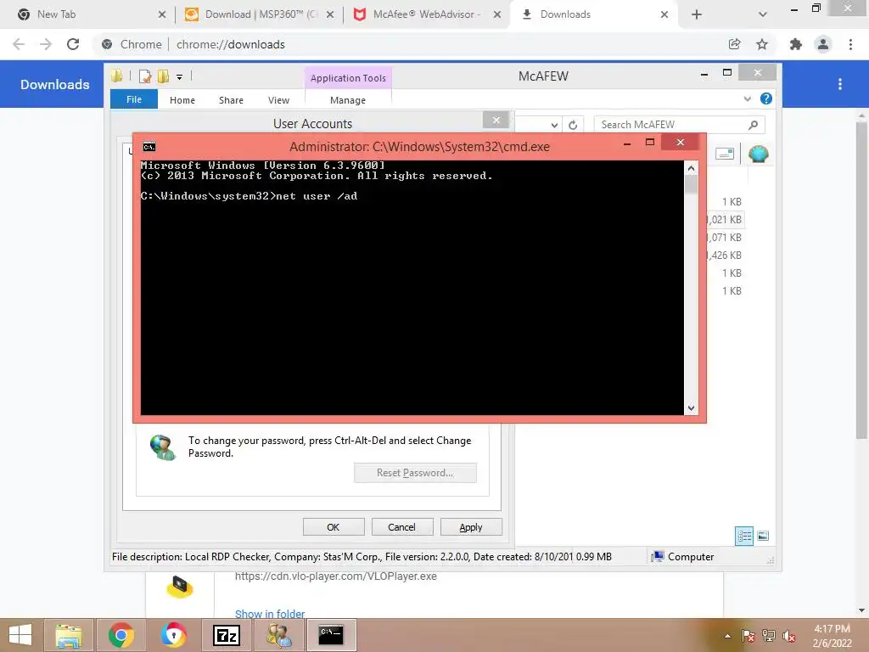Click the cmd scrollbar up arrow
869x652 pixels.
[x=691, y=168]
